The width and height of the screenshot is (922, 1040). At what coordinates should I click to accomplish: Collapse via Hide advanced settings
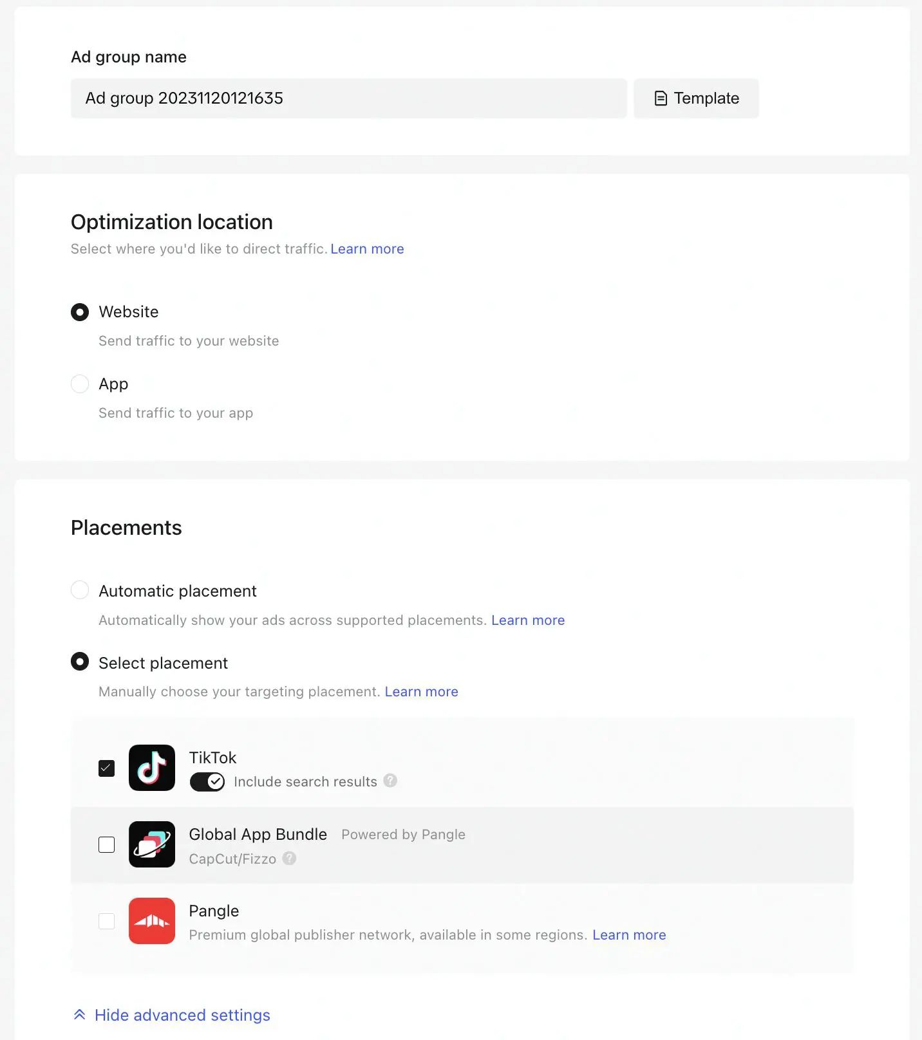click(182, 1015)
